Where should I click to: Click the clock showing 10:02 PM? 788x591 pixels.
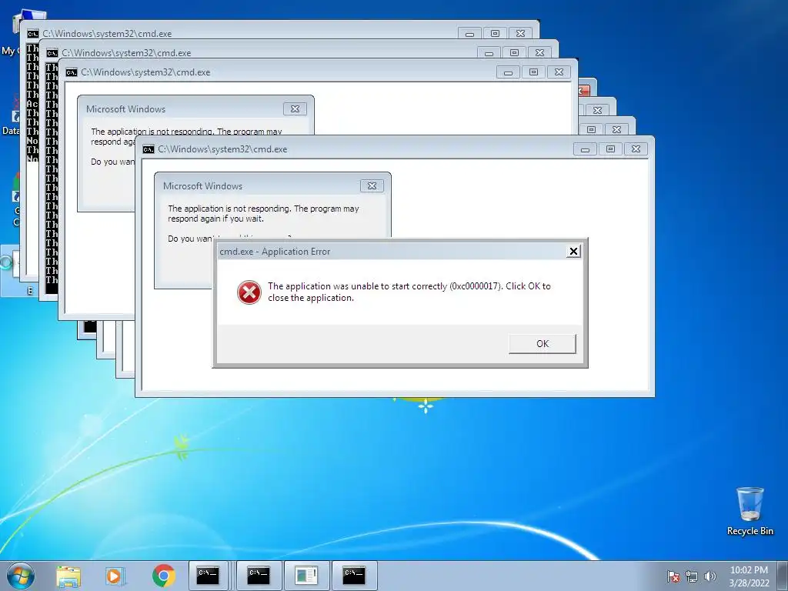pyautogui.click(x=749, y=576)
